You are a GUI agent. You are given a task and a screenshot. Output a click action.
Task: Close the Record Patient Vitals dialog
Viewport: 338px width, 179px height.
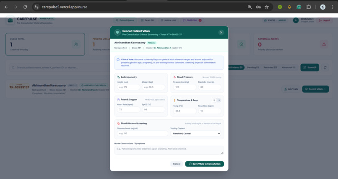click(221, 33)
